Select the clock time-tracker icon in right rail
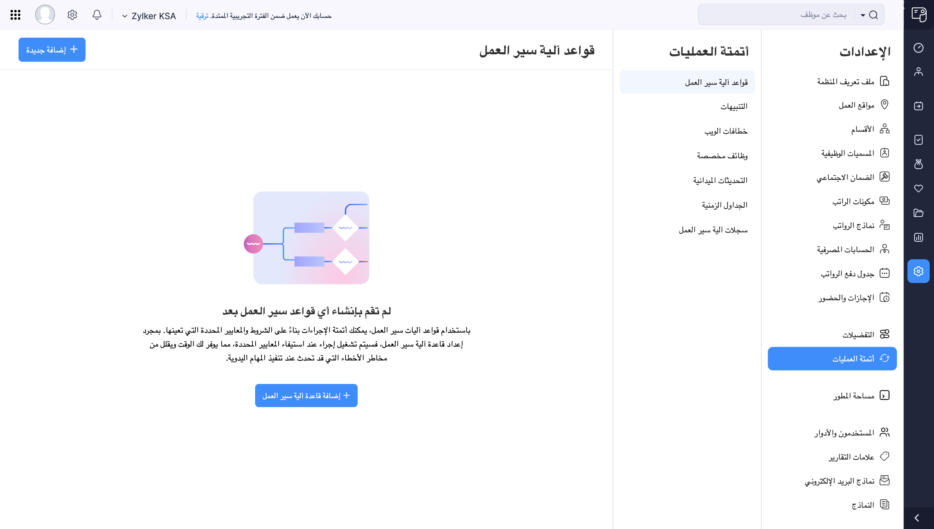 tap(919, 48)
